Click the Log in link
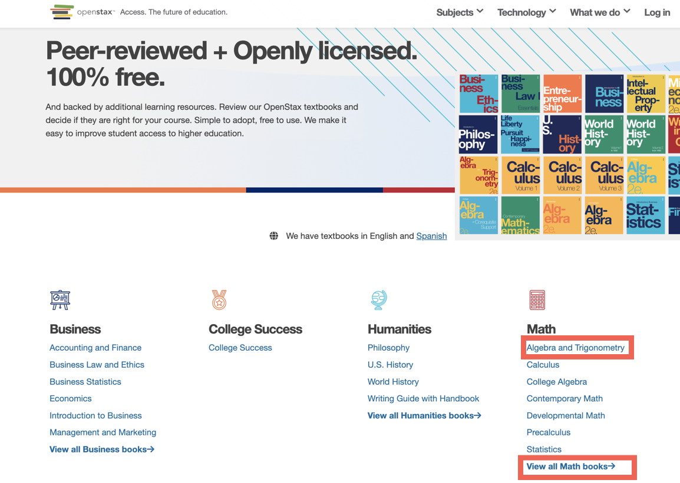The height and width of the screenshot is (483, 680). click(x=656, y=12)
